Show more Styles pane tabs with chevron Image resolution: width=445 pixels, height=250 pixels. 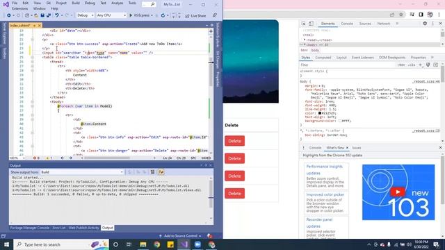pyautogui.click(x=432, y=58)
